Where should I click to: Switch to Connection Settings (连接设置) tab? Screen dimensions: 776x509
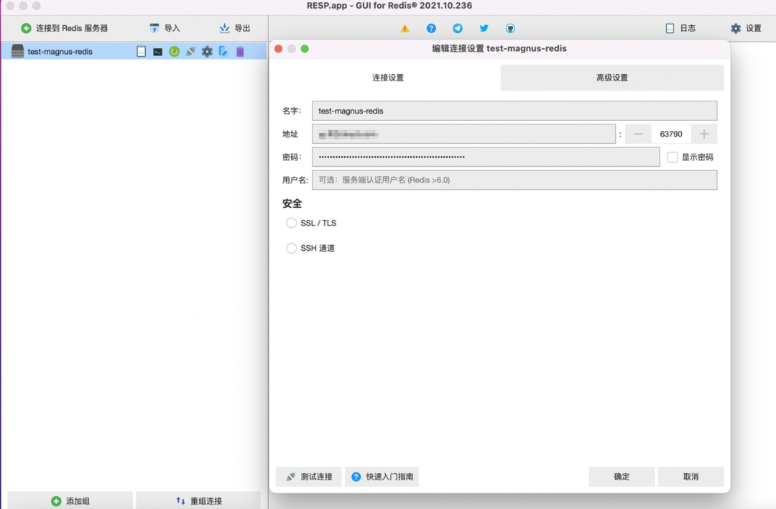(x=388, y=78)
